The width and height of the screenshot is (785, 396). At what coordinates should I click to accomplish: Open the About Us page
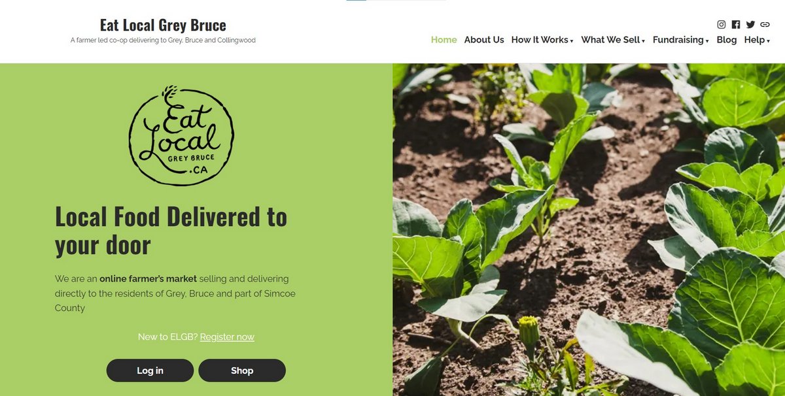point(484,40)
